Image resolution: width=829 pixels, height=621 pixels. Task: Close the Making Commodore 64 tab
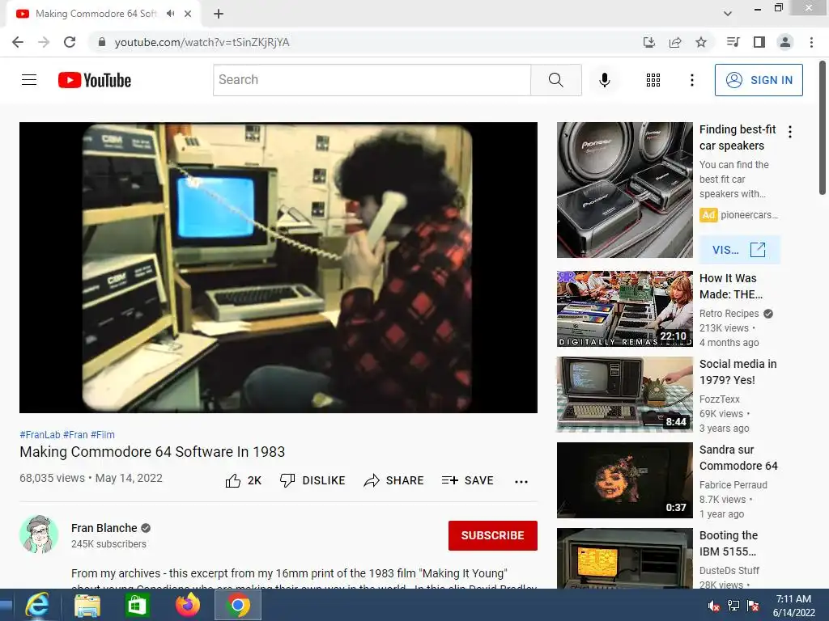pyautogui.click(x=188, y=14)
